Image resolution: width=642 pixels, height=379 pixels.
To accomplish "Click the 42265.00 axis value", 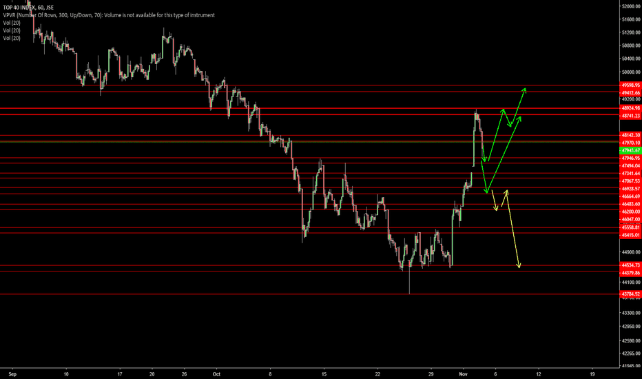I will click(632, 354).
